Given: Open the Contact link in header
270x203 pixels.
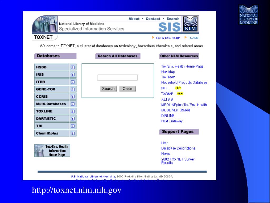Looking at the screenshot, I should point(153,19).
